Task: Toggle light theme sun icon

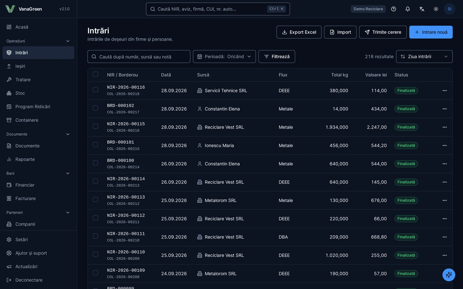Action: tap(436, 9)
